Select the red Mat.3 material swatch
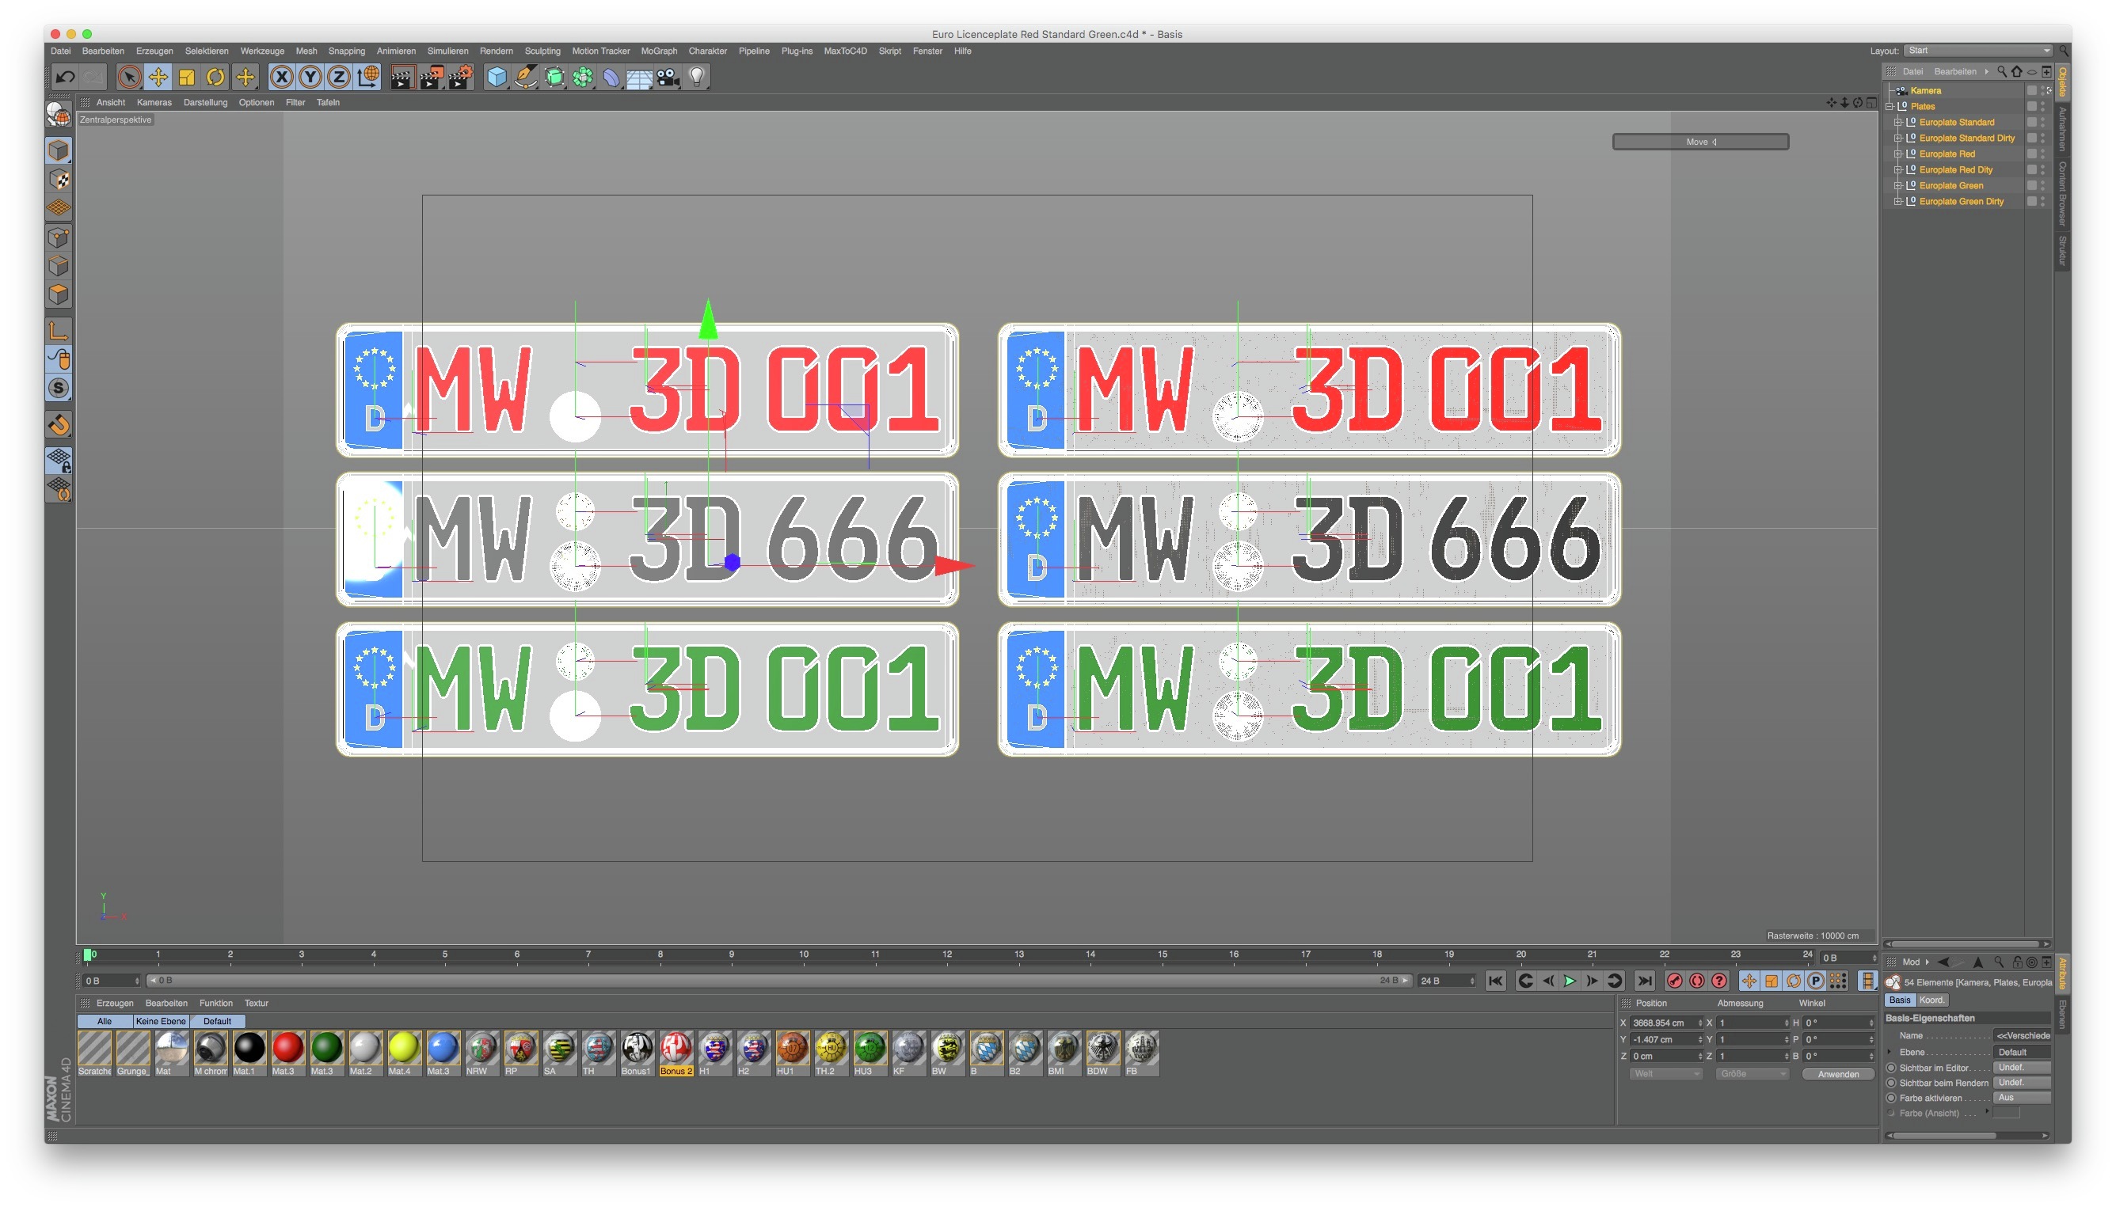2116x1207 pixels. [287, 1048]
